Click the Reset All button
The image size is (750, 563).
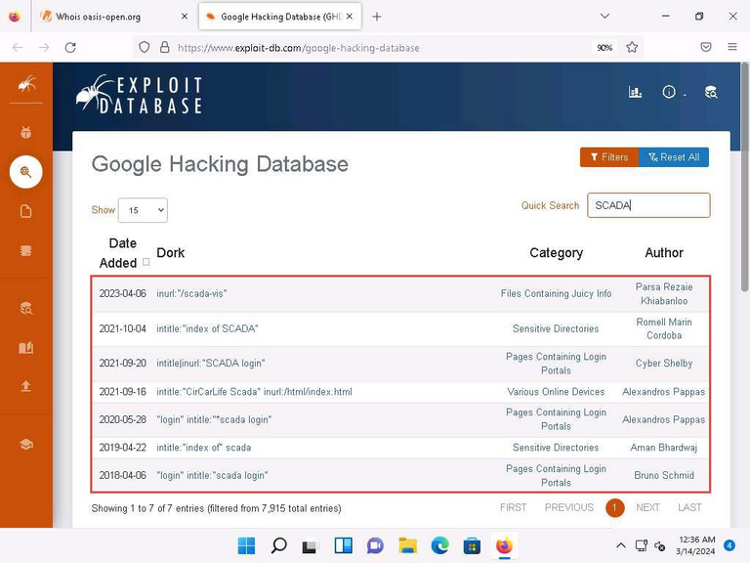(x=674, y=157)
